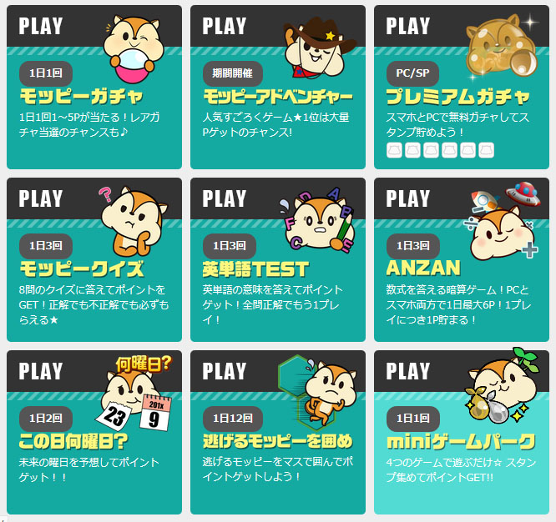
Task: Open the モッピーアドベンチャー game title
Action: (x=278, y=97)
